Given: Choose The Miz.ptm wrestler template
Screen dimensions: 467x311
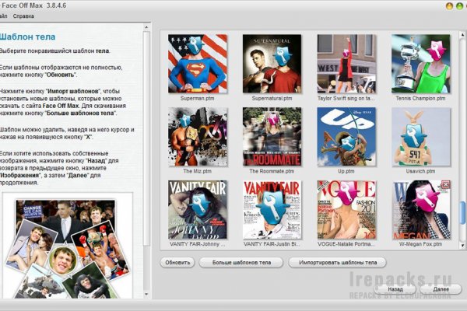Looking at the screenshot, I should click(x=198, y=137).
